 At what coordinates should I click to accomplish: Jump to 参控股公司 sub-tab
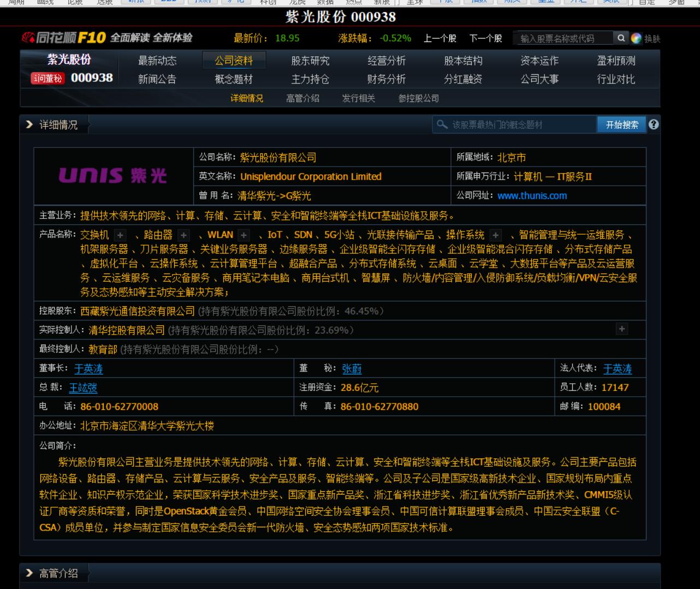(419, 98)
